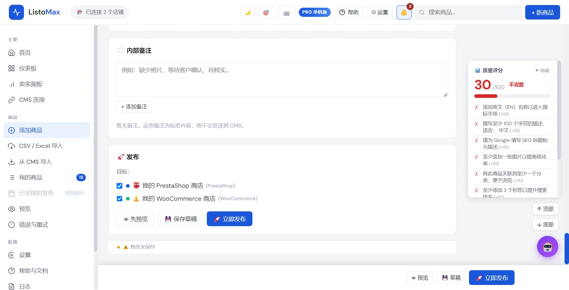Toggle dark mode with the moon icon

247,12
